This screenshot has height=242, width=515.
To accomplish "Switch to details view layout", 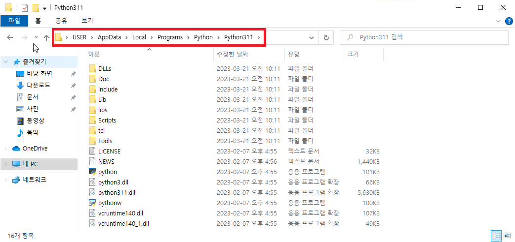I will tap(496, 236).
